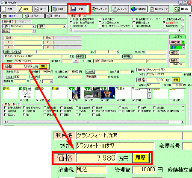This screenshot has height=178, width=192.
Task: Click the 新規 (new) toolbar icon
Action: 4,9
